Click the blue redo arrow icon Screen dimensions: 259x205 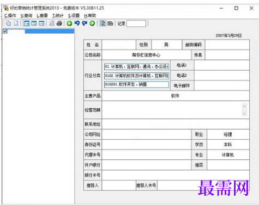point(85,23)
